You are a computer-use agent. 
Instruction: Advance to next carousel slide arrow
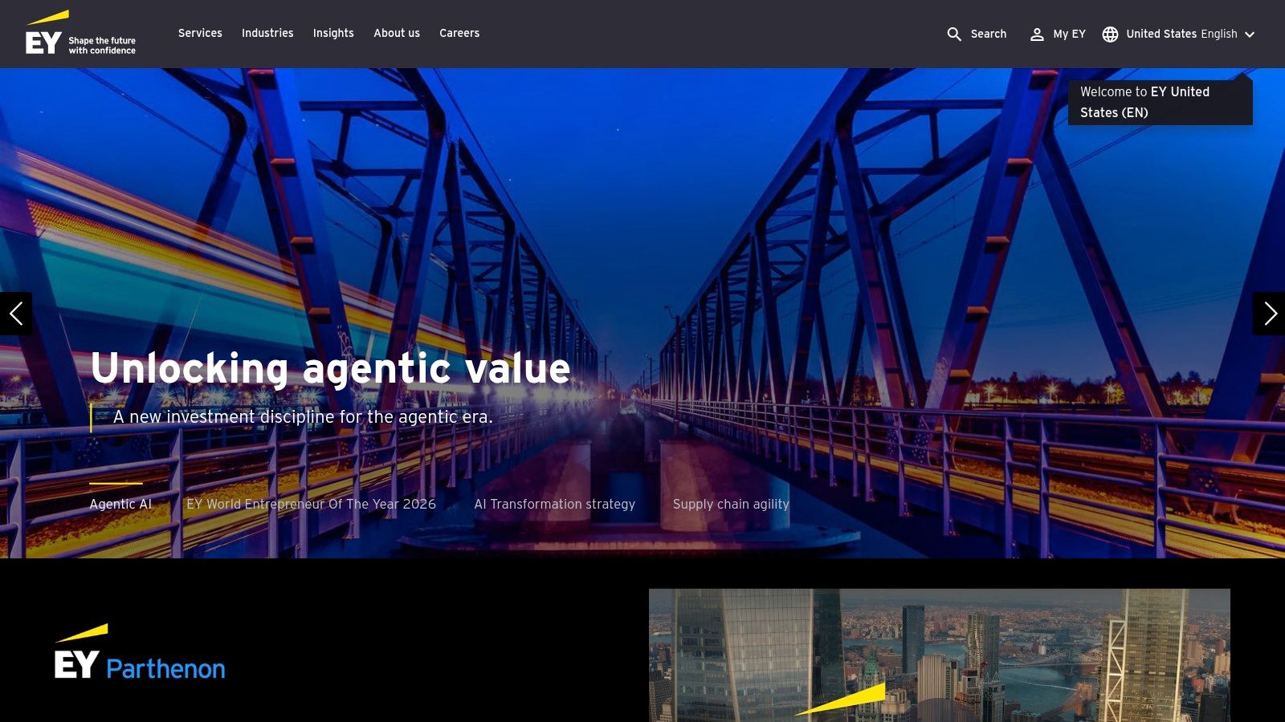click(x=1269, y=314)
